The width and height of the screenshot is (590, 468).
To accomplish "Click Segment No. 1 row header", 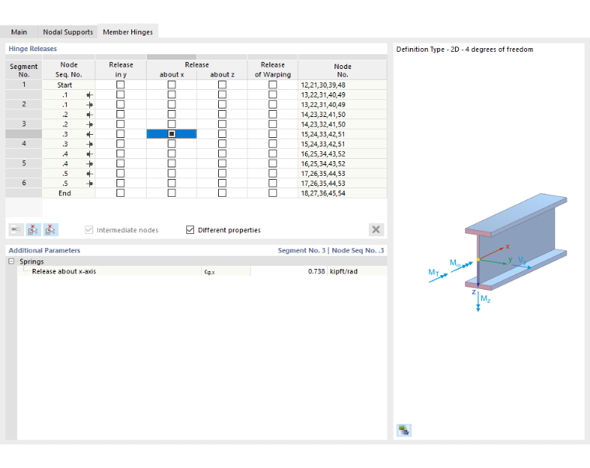I will pos(24,85).
